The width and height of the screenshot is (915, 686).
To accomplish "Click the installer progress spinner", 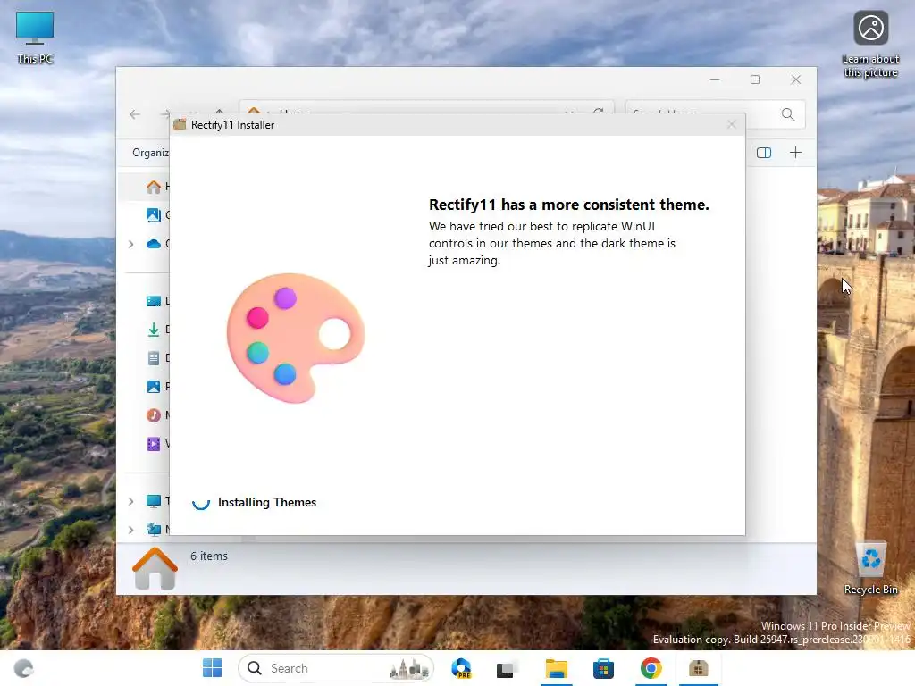I will coord(201,502).
